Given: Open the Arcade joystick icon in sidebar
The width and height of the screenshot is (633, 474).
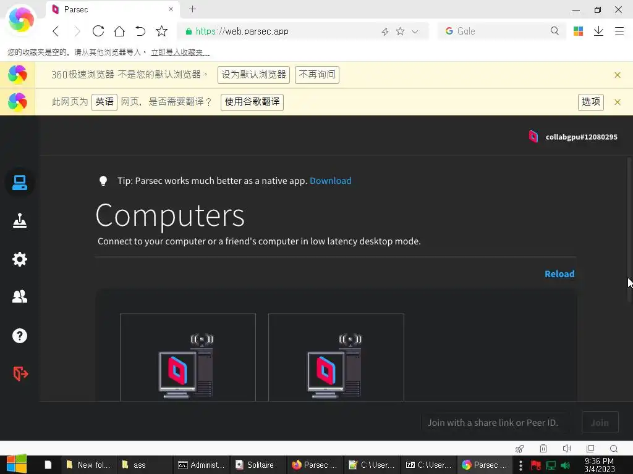Looking at the screenshot, I should click(19, 220).
